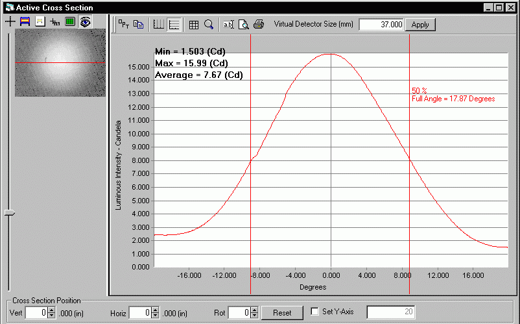Select the crosshair cursor tool
This screenshot has height=324, width=520.
10,21
